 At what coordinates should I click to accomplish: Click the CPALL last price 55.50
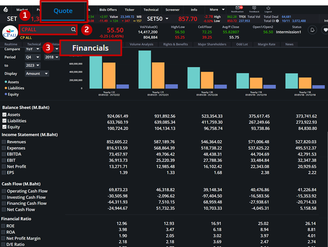point(115,30)
